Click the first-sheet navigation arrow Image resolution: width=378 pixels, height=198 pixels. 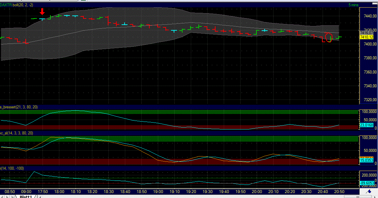pyautogui.click(x=2, y=197)
